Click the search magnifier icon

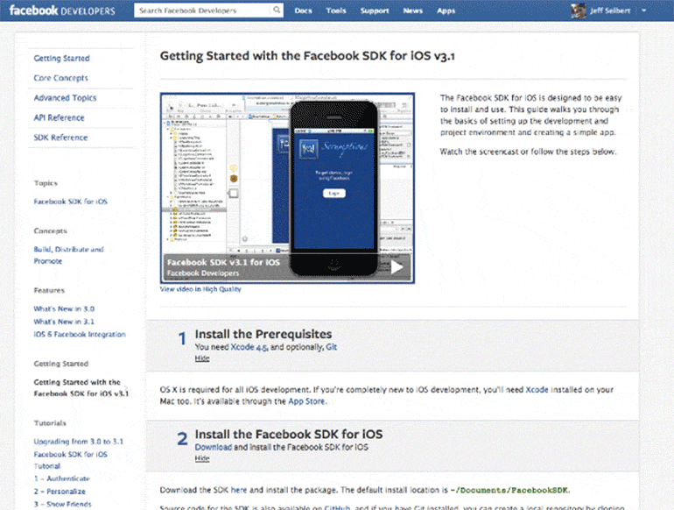[x=277, y=10]
